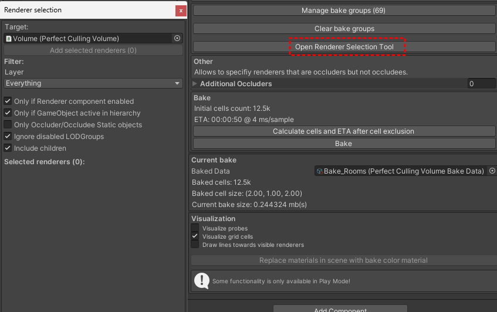Close the Renderer selection window
This screenshot has width=497, height=312.
click(181, 11)
